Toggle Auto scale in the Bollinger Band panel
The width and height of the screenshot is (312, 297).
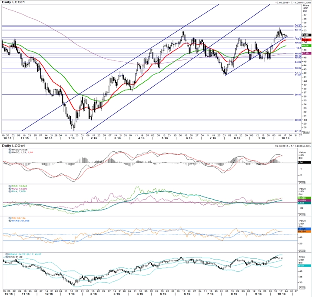click(302, 288)
